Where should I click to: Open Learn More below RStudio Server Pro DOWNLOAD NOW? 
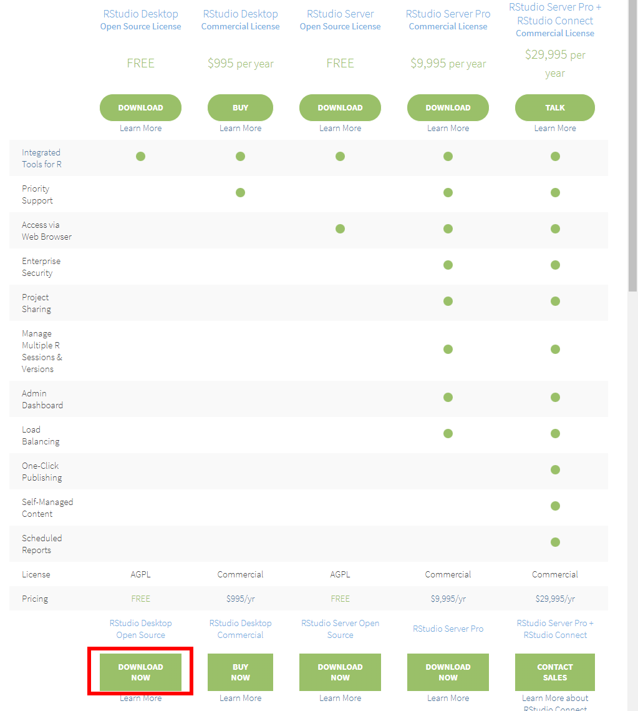click(448, 699)
